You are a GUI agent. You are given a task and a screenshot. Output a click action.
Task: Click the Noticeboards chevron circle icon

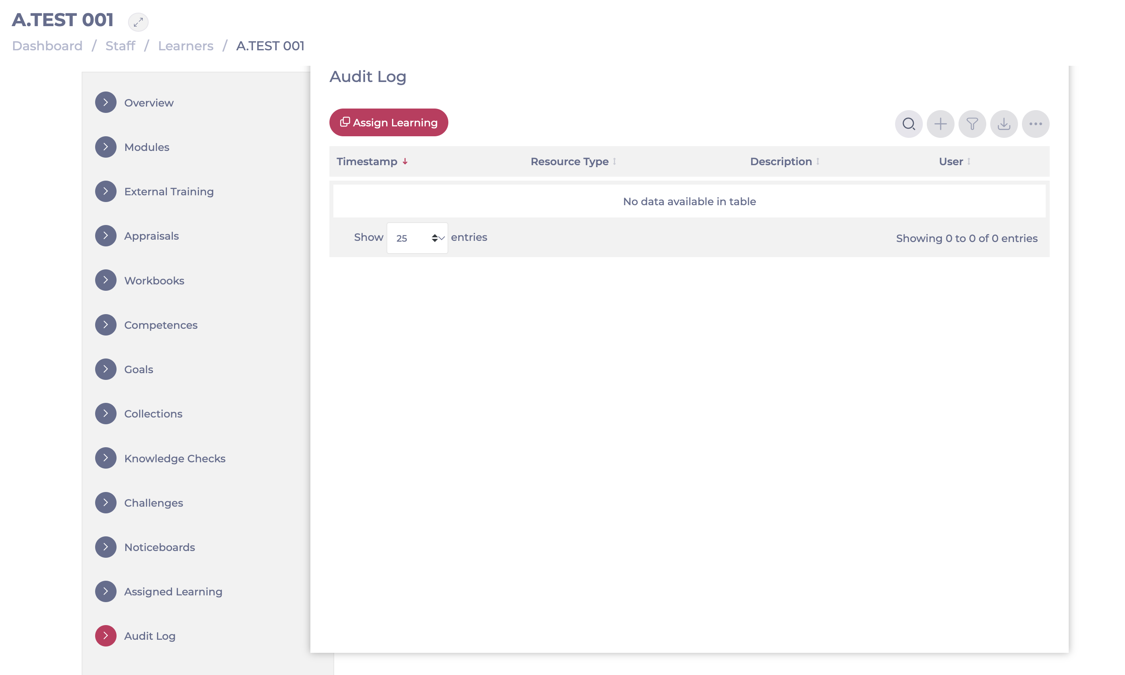(105, 547)
